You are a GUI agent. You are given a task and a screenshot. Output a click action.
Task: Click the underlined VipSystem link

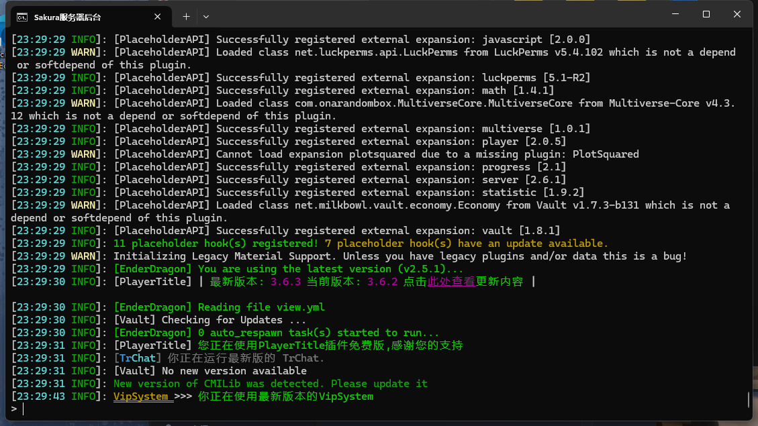143,396
